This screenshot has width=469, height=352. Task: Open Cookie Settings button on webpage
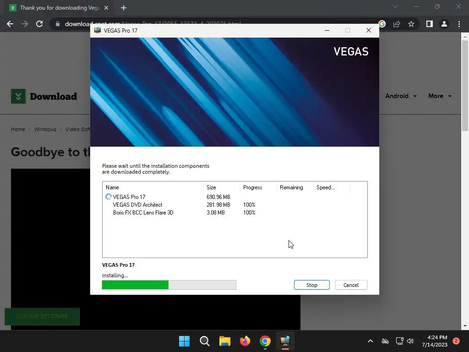point(42,316)
